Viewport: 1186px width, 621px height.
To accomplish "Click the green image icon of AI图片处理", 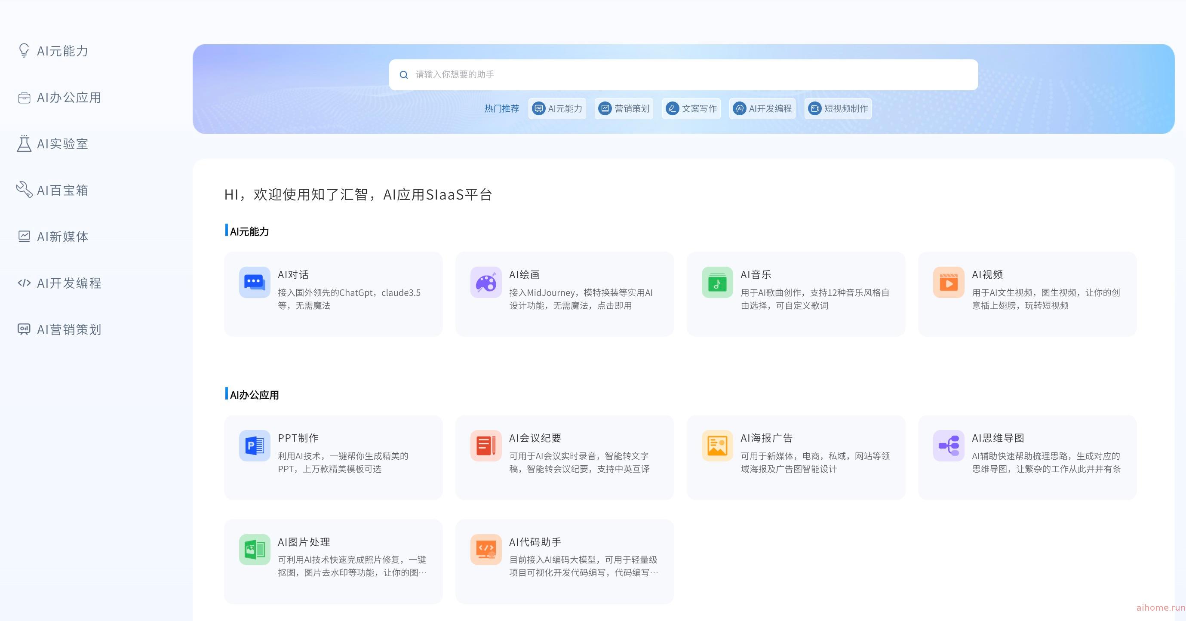I will click(x=255, y=549).
